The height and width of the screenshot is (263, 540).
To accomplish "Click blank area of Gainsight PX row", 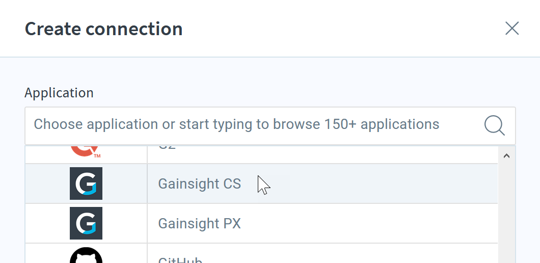I will pyautogui.click(x=368, y=223).
